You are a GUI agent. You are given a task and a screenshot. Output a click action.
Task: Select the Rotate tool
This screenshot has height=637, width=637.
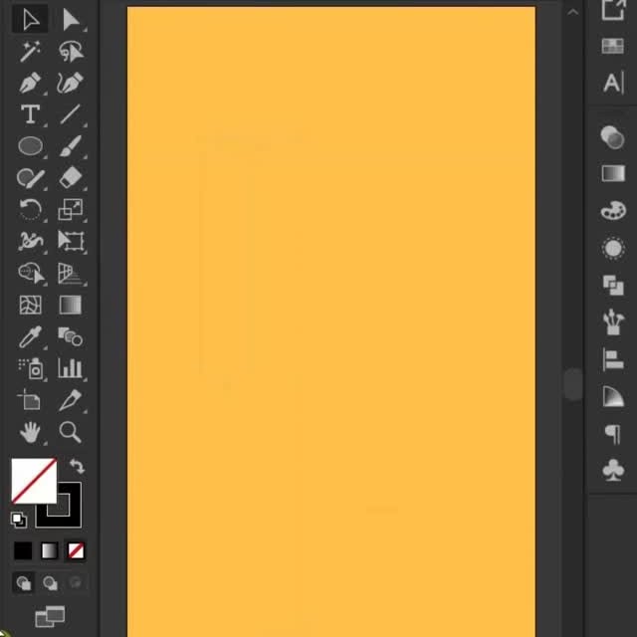click(30, 210)
